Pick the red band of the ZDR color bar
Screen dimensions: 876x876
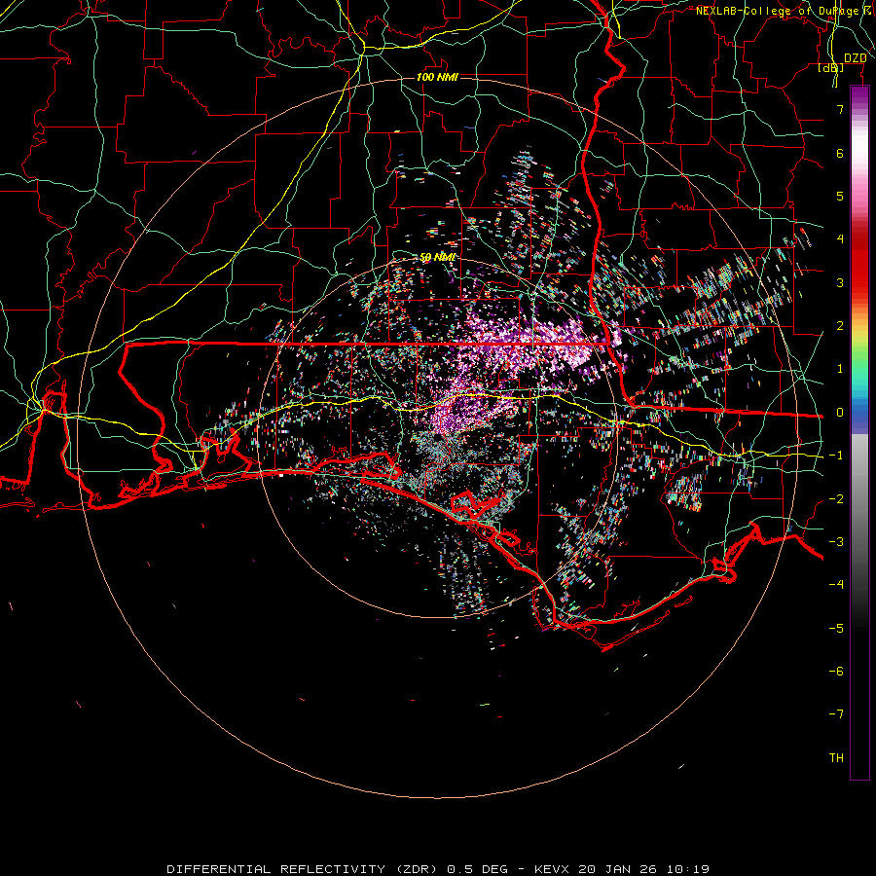pyautogui.click(x=859, y=261)
